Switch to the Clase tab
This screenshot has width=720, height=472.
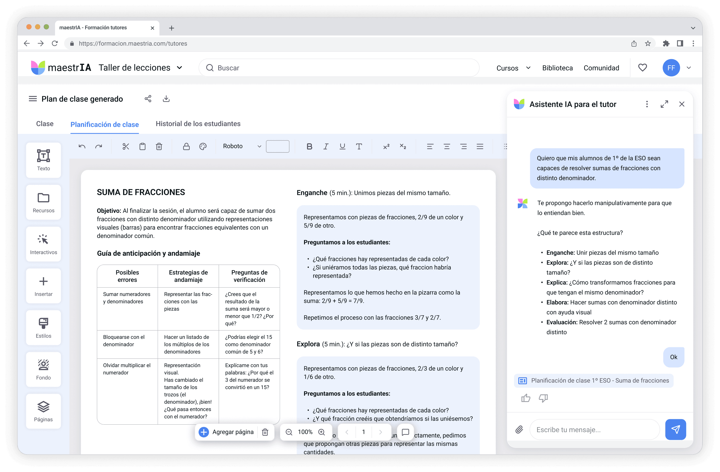[x=45, y=123]
